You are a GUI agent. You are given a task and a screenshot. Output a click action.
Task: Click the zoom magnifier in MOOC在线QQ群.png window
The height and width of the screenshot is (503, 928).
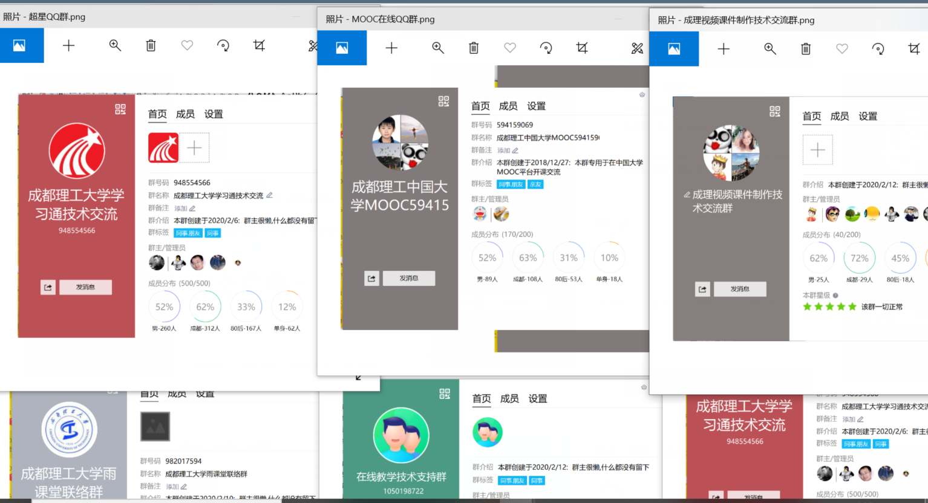point(438,48)
